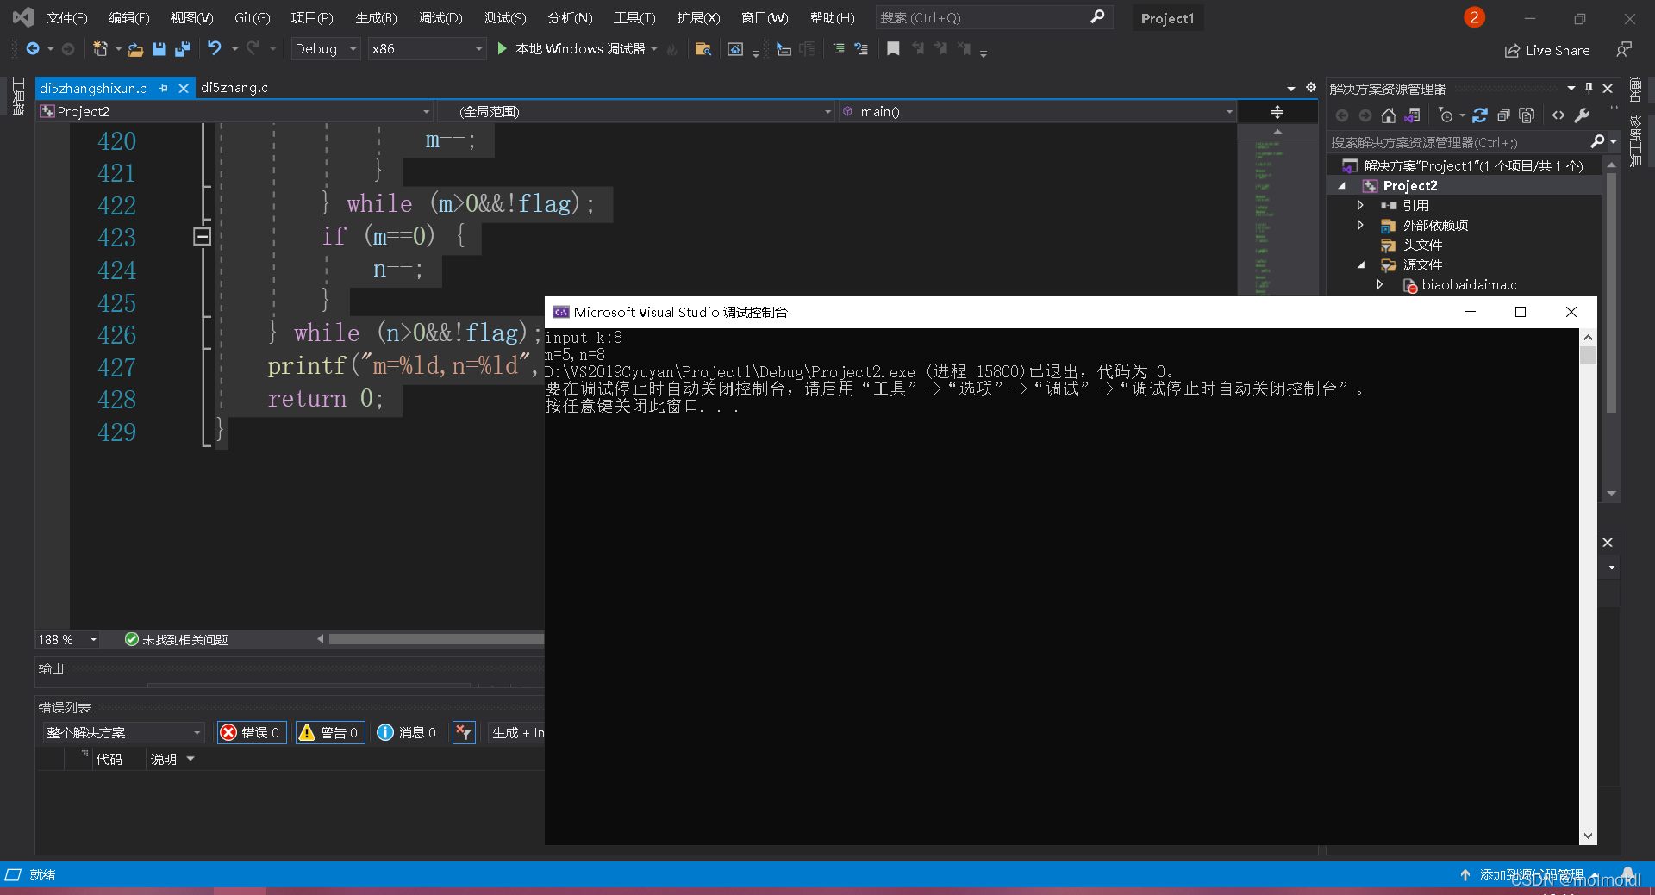Pin the di5zhangshixun.c editor tab

(163, 88)
